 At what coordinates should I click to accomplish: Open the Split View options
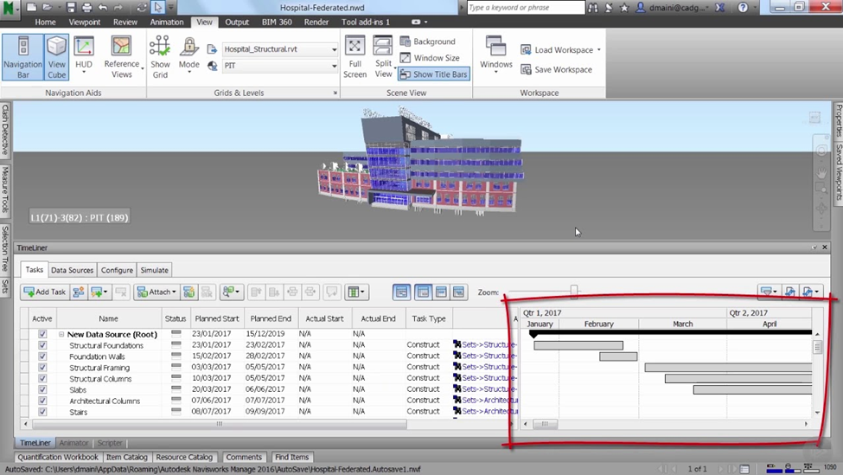(383, 57)
